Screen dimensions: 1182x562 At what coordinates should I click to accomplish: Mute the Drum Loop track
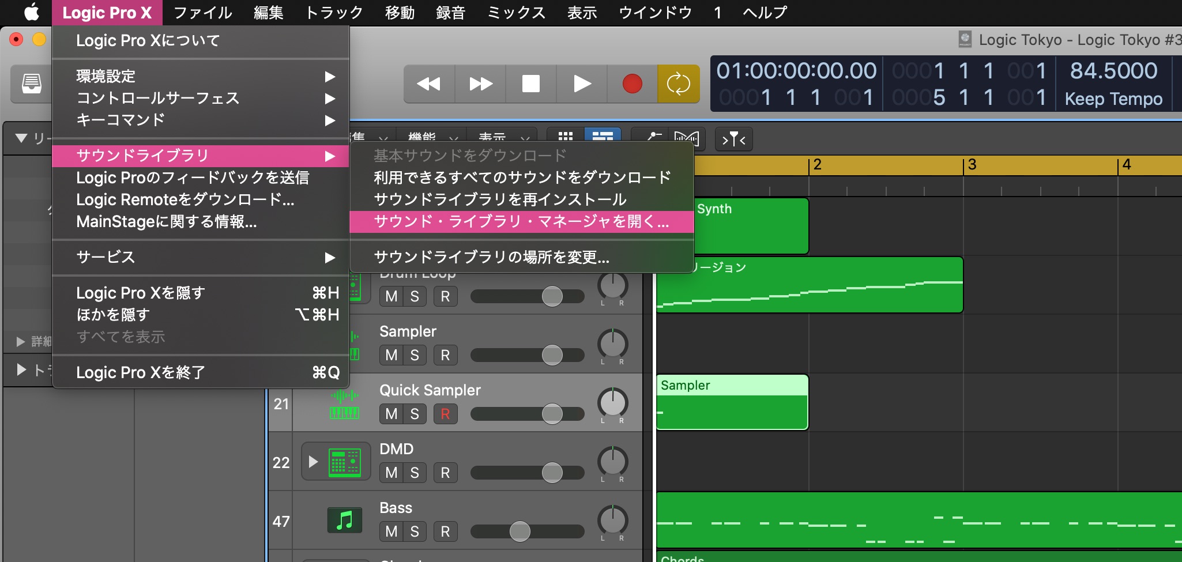[392, 296]
